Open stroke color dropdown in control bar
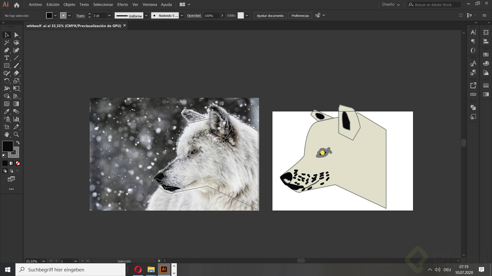Image resolution: width=492 pixels, height=276 pixels. (69, 16)
